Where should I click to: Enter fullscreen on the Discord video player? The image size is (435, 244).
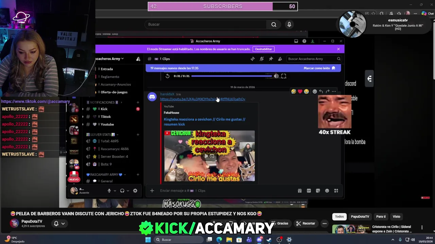coord(283,76)
